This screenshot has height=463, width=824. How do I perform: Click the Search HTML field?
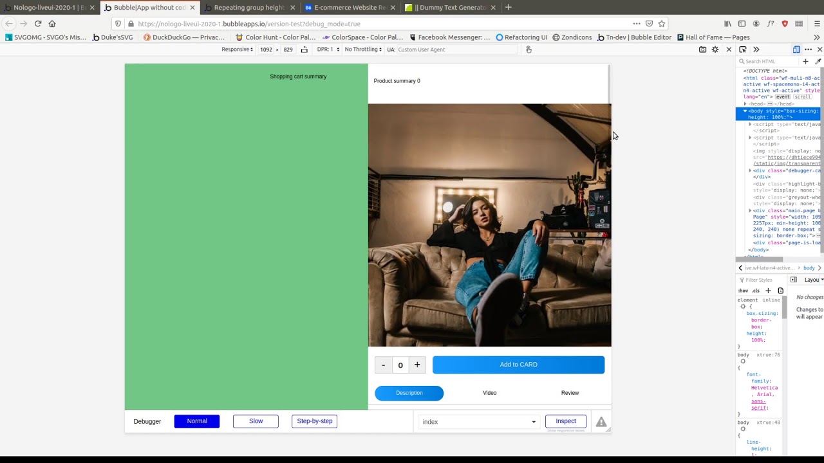pyautogui.click(x=769, y=61)
